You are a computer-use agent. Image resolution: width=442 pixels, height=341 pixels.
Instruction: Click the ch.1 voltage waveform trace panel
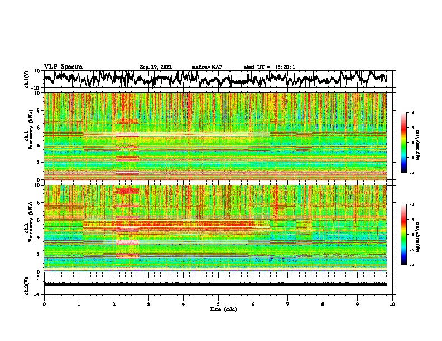219,79
